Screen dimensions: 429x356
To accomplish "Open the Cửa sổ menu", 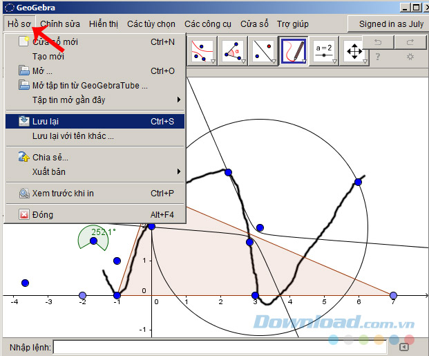I will [x=254, y=24].
